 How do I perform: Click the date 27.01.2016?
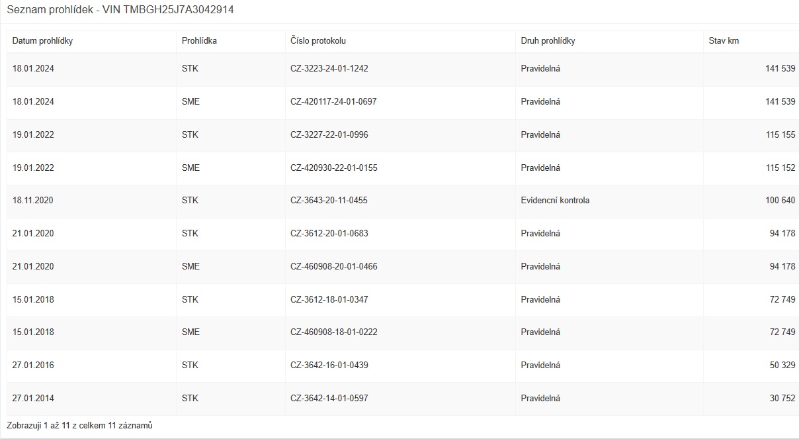(x=33, y=366)
